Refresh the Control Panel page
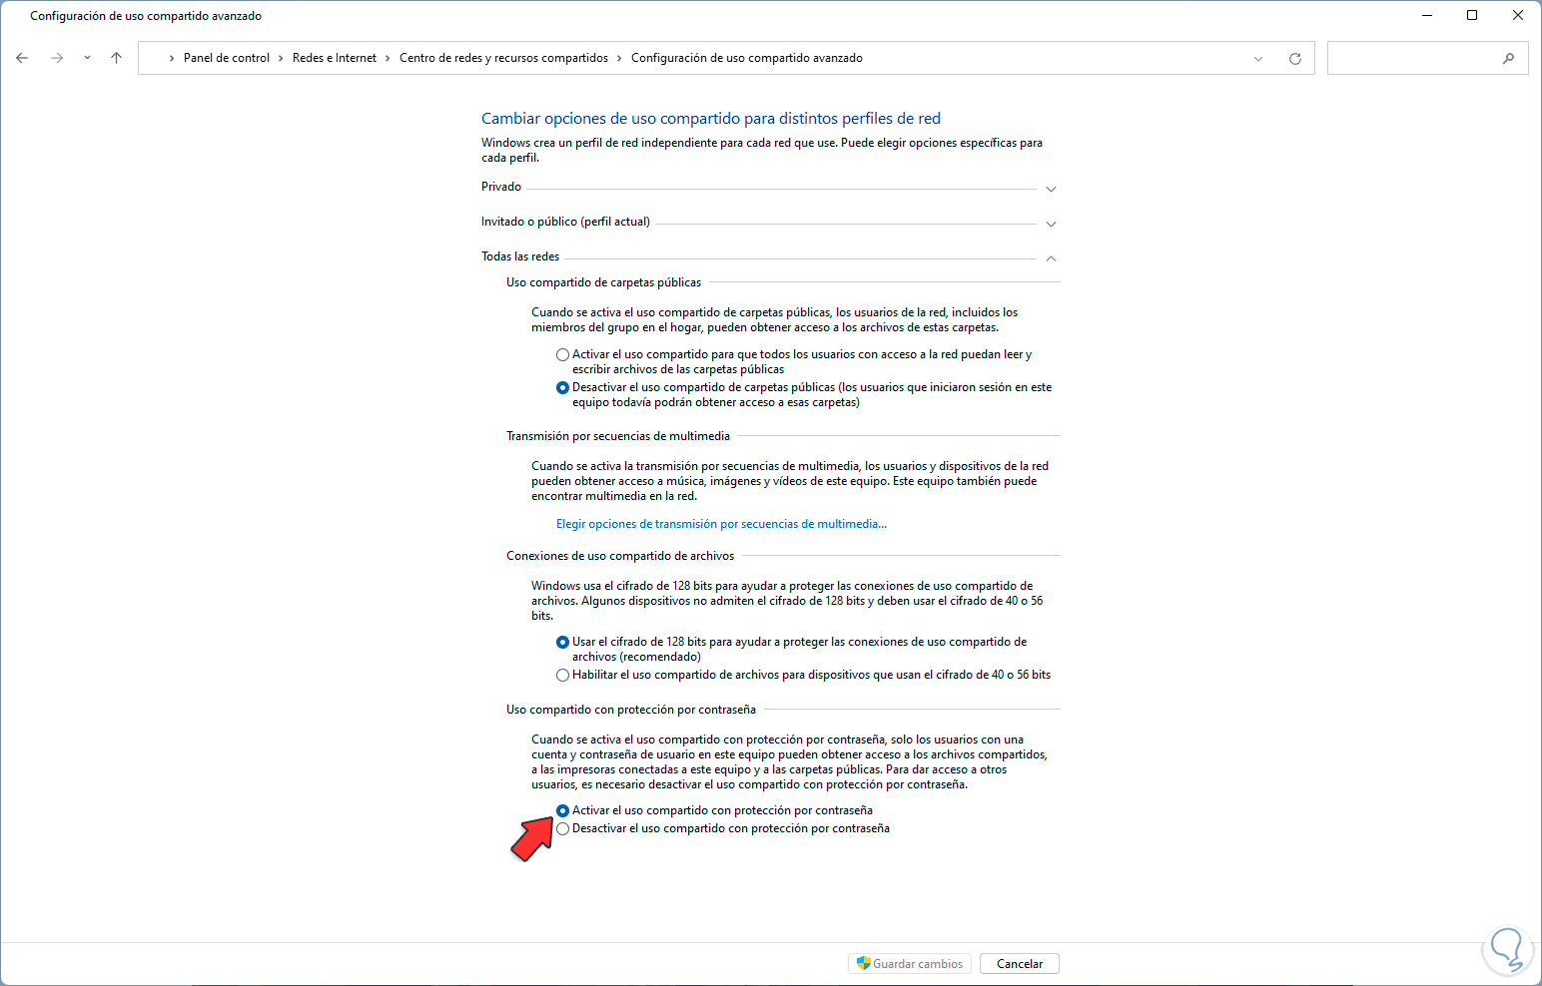The height and width of the screenshot is (986, 1542). pos(1295,58)
